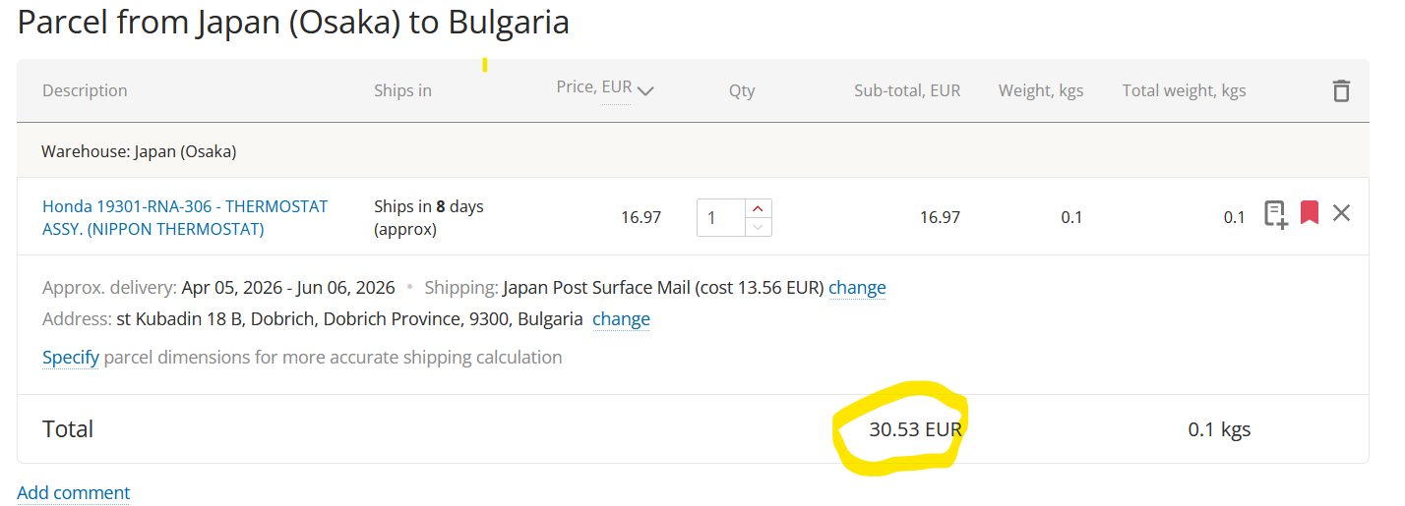This screenshot has width=1405, height=506.
Task: Click the red bookmark icon
Action: click(x=1309, y=212)
